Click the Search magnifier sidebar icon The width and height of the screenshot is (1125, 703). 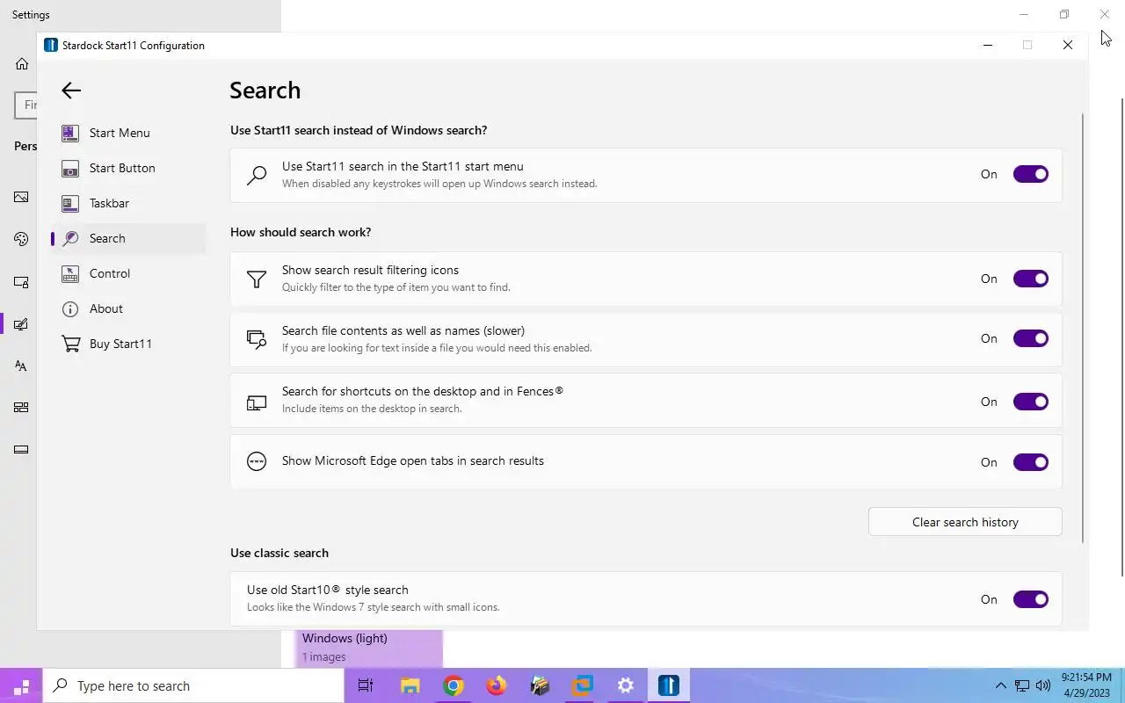click(x=70, y=238)
